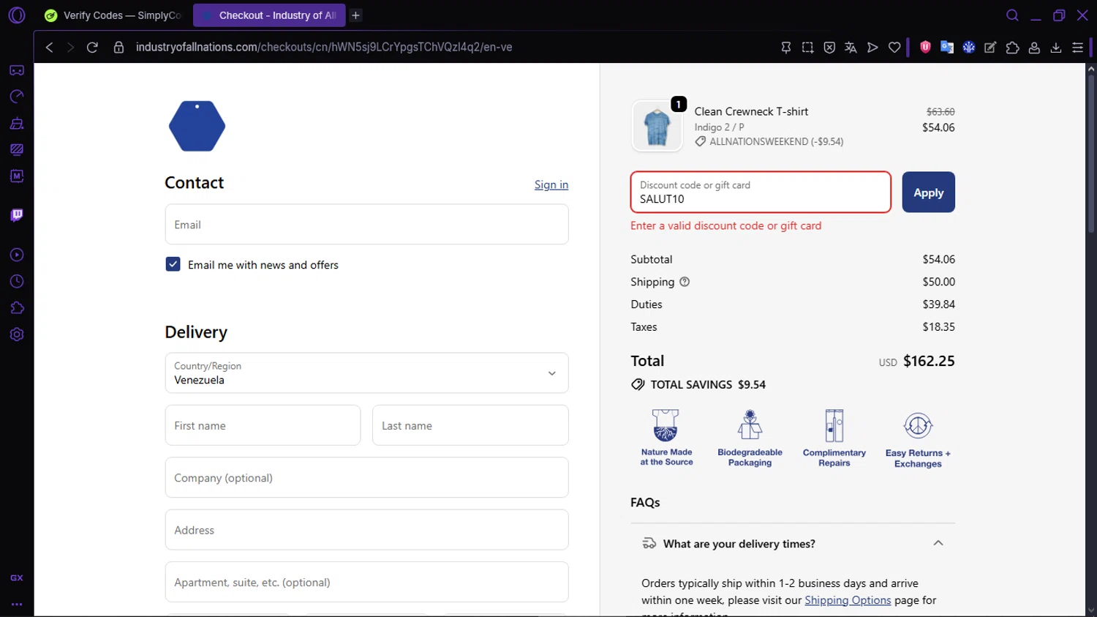The image size is (1097, 617).
Task: Click the ALLNATIONSWEEKEND discount tag text
Action: click(776, 142)
